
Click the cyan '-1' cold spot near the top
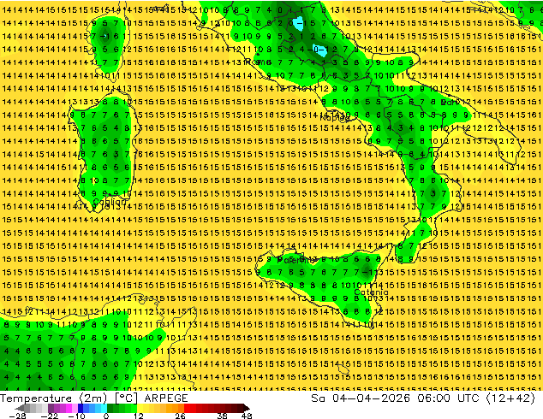tap(298, 23)
